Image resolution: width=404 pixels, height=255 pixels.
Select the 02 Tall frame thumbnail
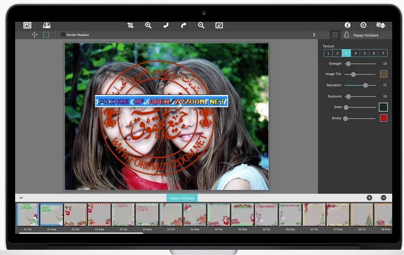[76, 214]
